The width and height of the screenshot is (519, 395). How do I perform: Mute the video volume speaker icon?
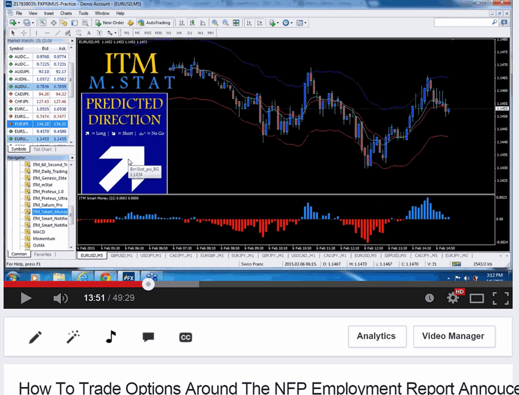(60, 298)
